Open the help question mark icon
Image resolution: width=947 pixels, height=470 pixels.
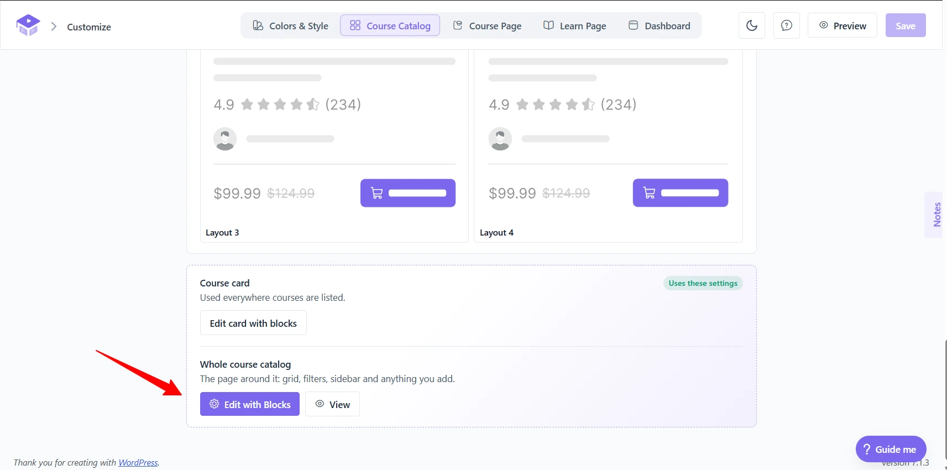787,25
